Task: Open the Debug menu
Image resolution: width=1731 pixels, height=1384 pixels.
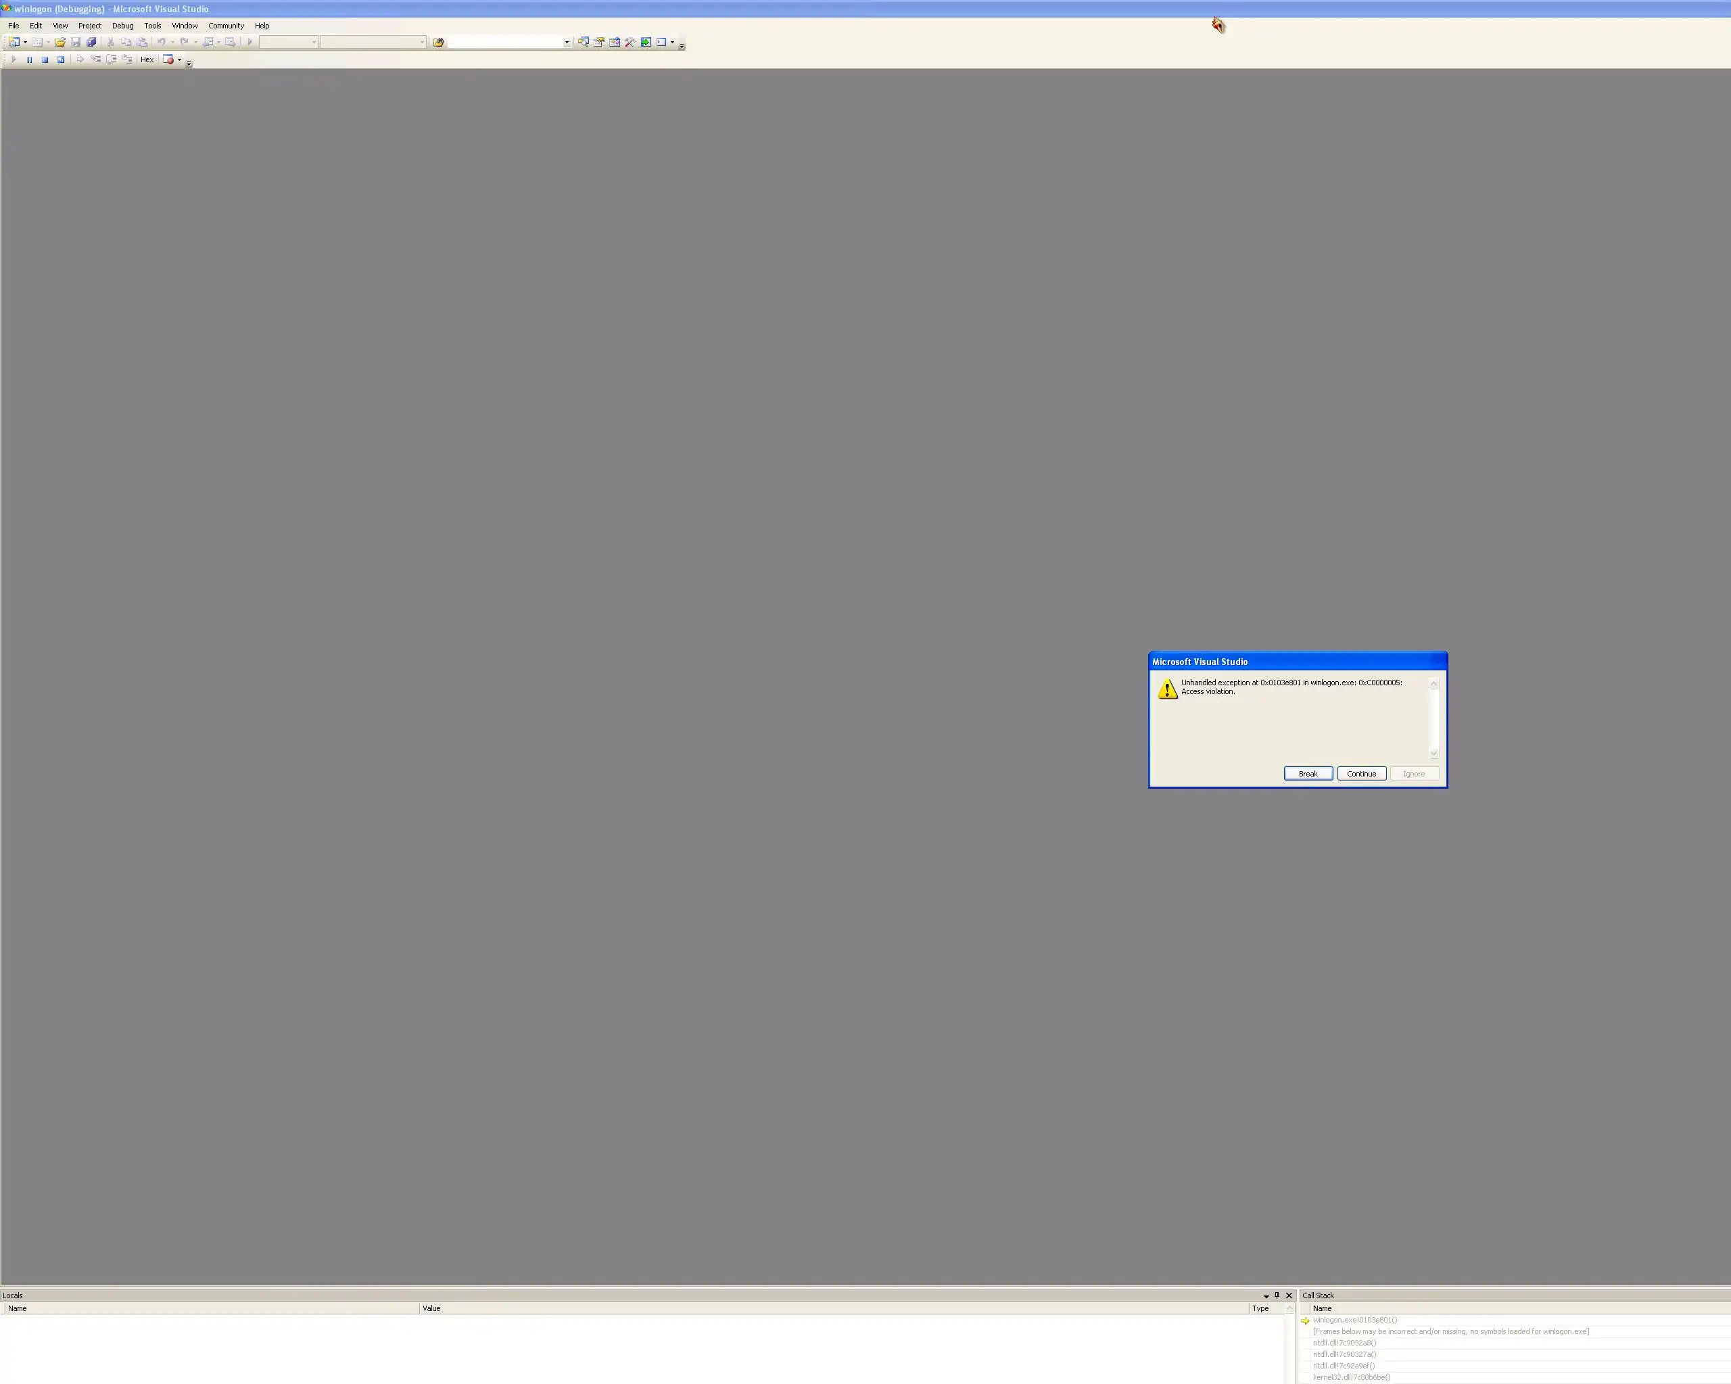Action: coord(123,26)
